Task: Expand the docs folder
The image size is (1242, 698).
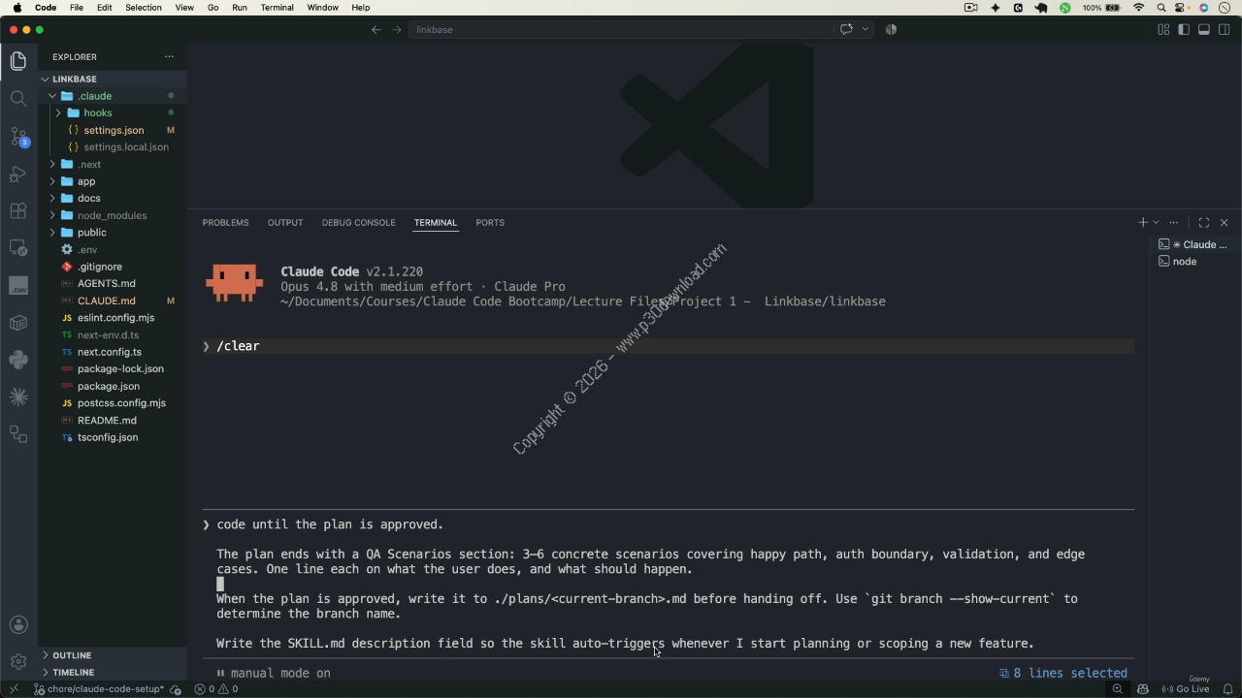Action: (x=113, y=198)
